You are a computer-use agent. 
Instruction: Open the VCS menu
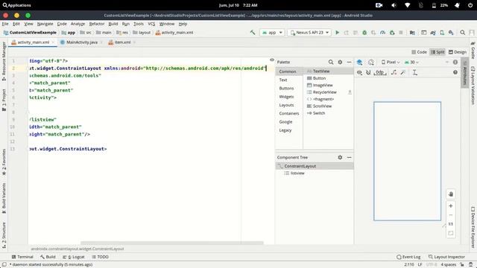[x=151, y=24]
